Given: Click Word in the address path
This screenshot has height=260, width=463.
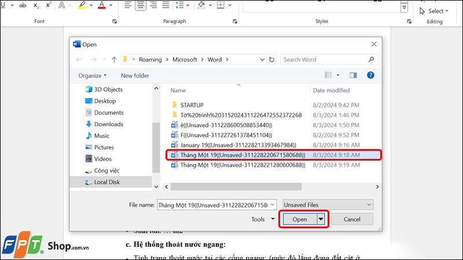Looking at the screenshot, I should point(214,60).
